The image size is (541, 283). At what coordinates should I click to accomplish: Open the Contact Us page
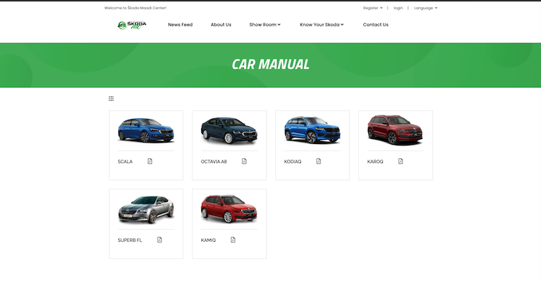coord(375,25)
